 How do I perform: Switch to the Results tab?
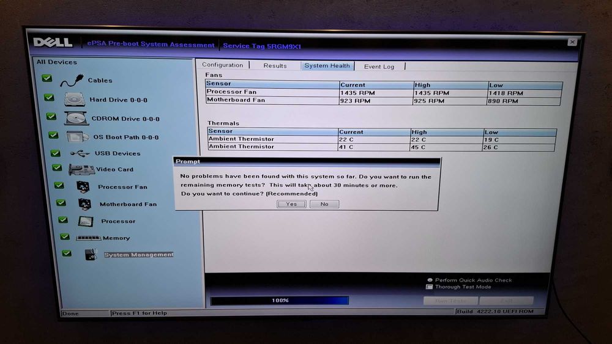(275, 65)
